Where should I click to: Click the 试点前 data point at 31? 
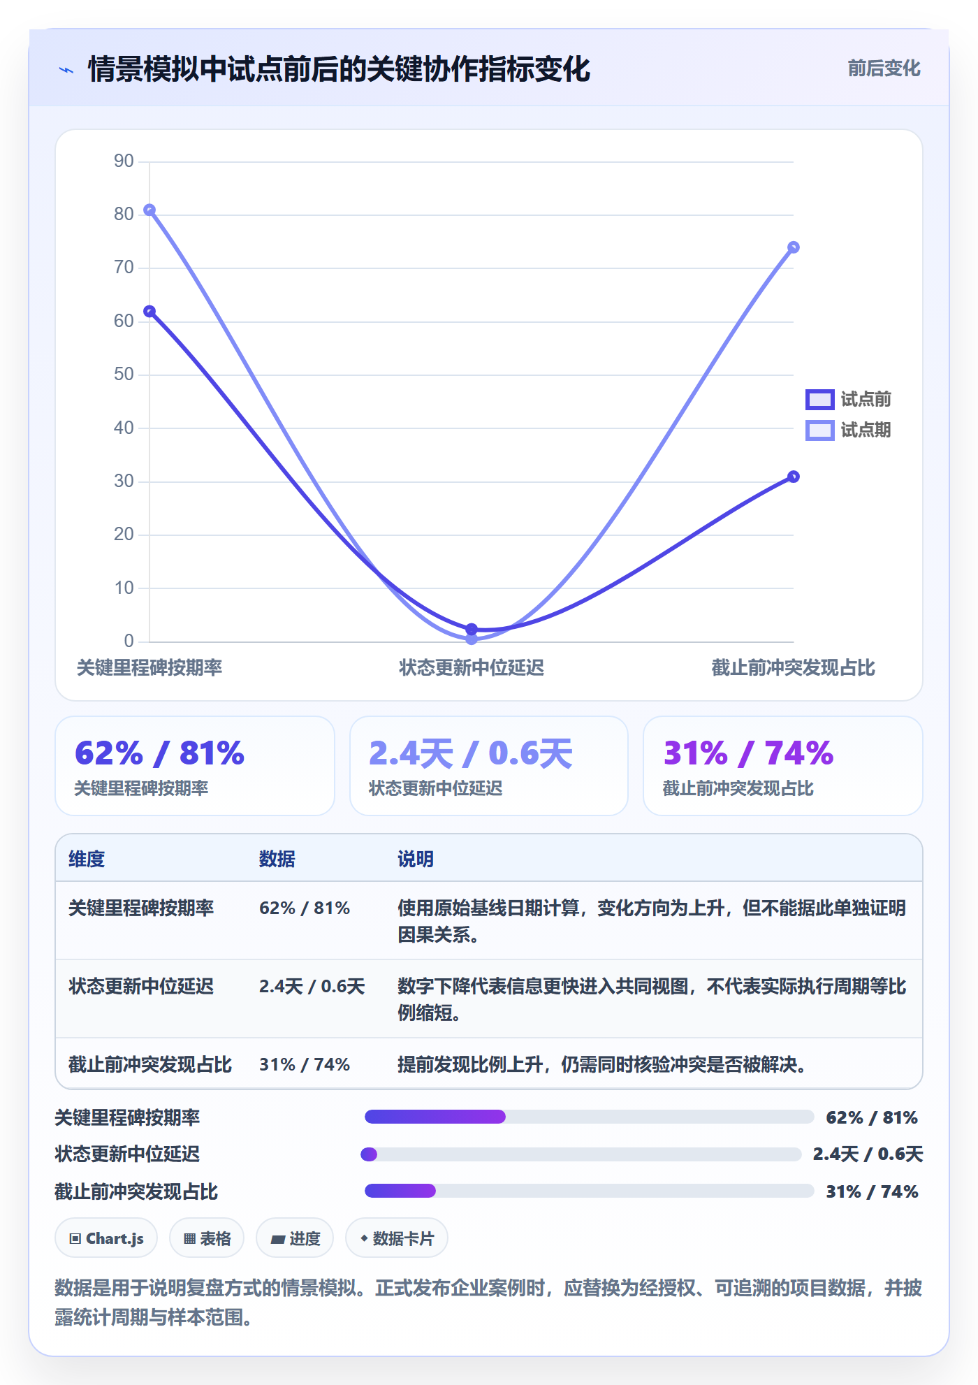[793, 477]
